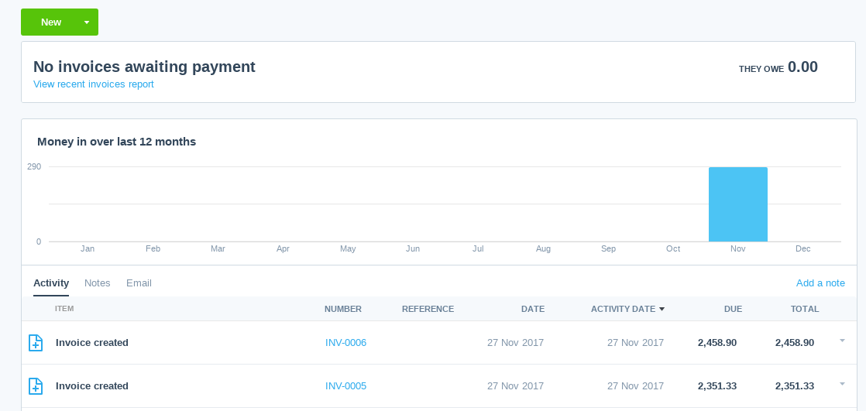866x411 pixels.
Task: Switch to the Email tab
Action: point(139,283)
